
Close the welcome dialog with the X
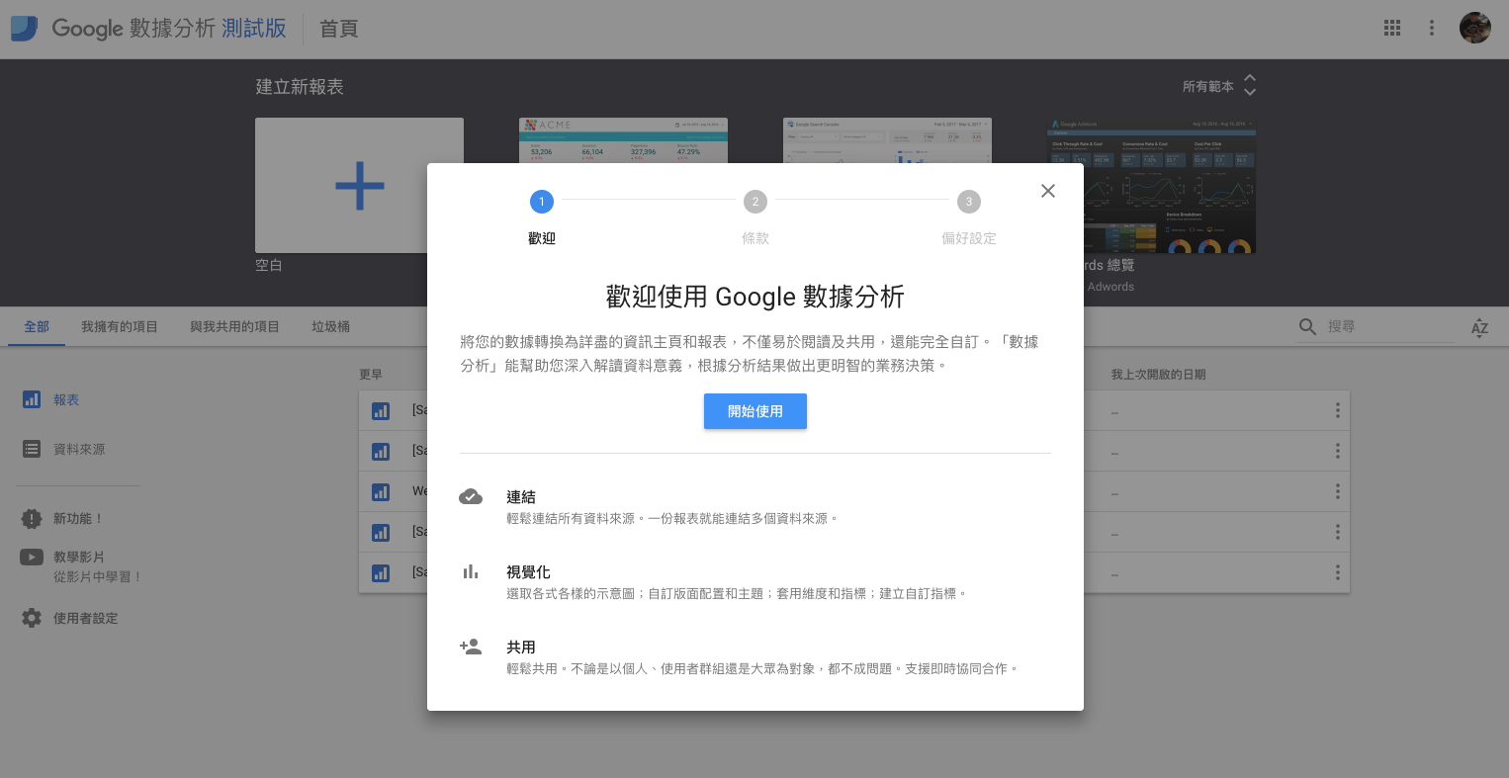[x=1048, y=191]
